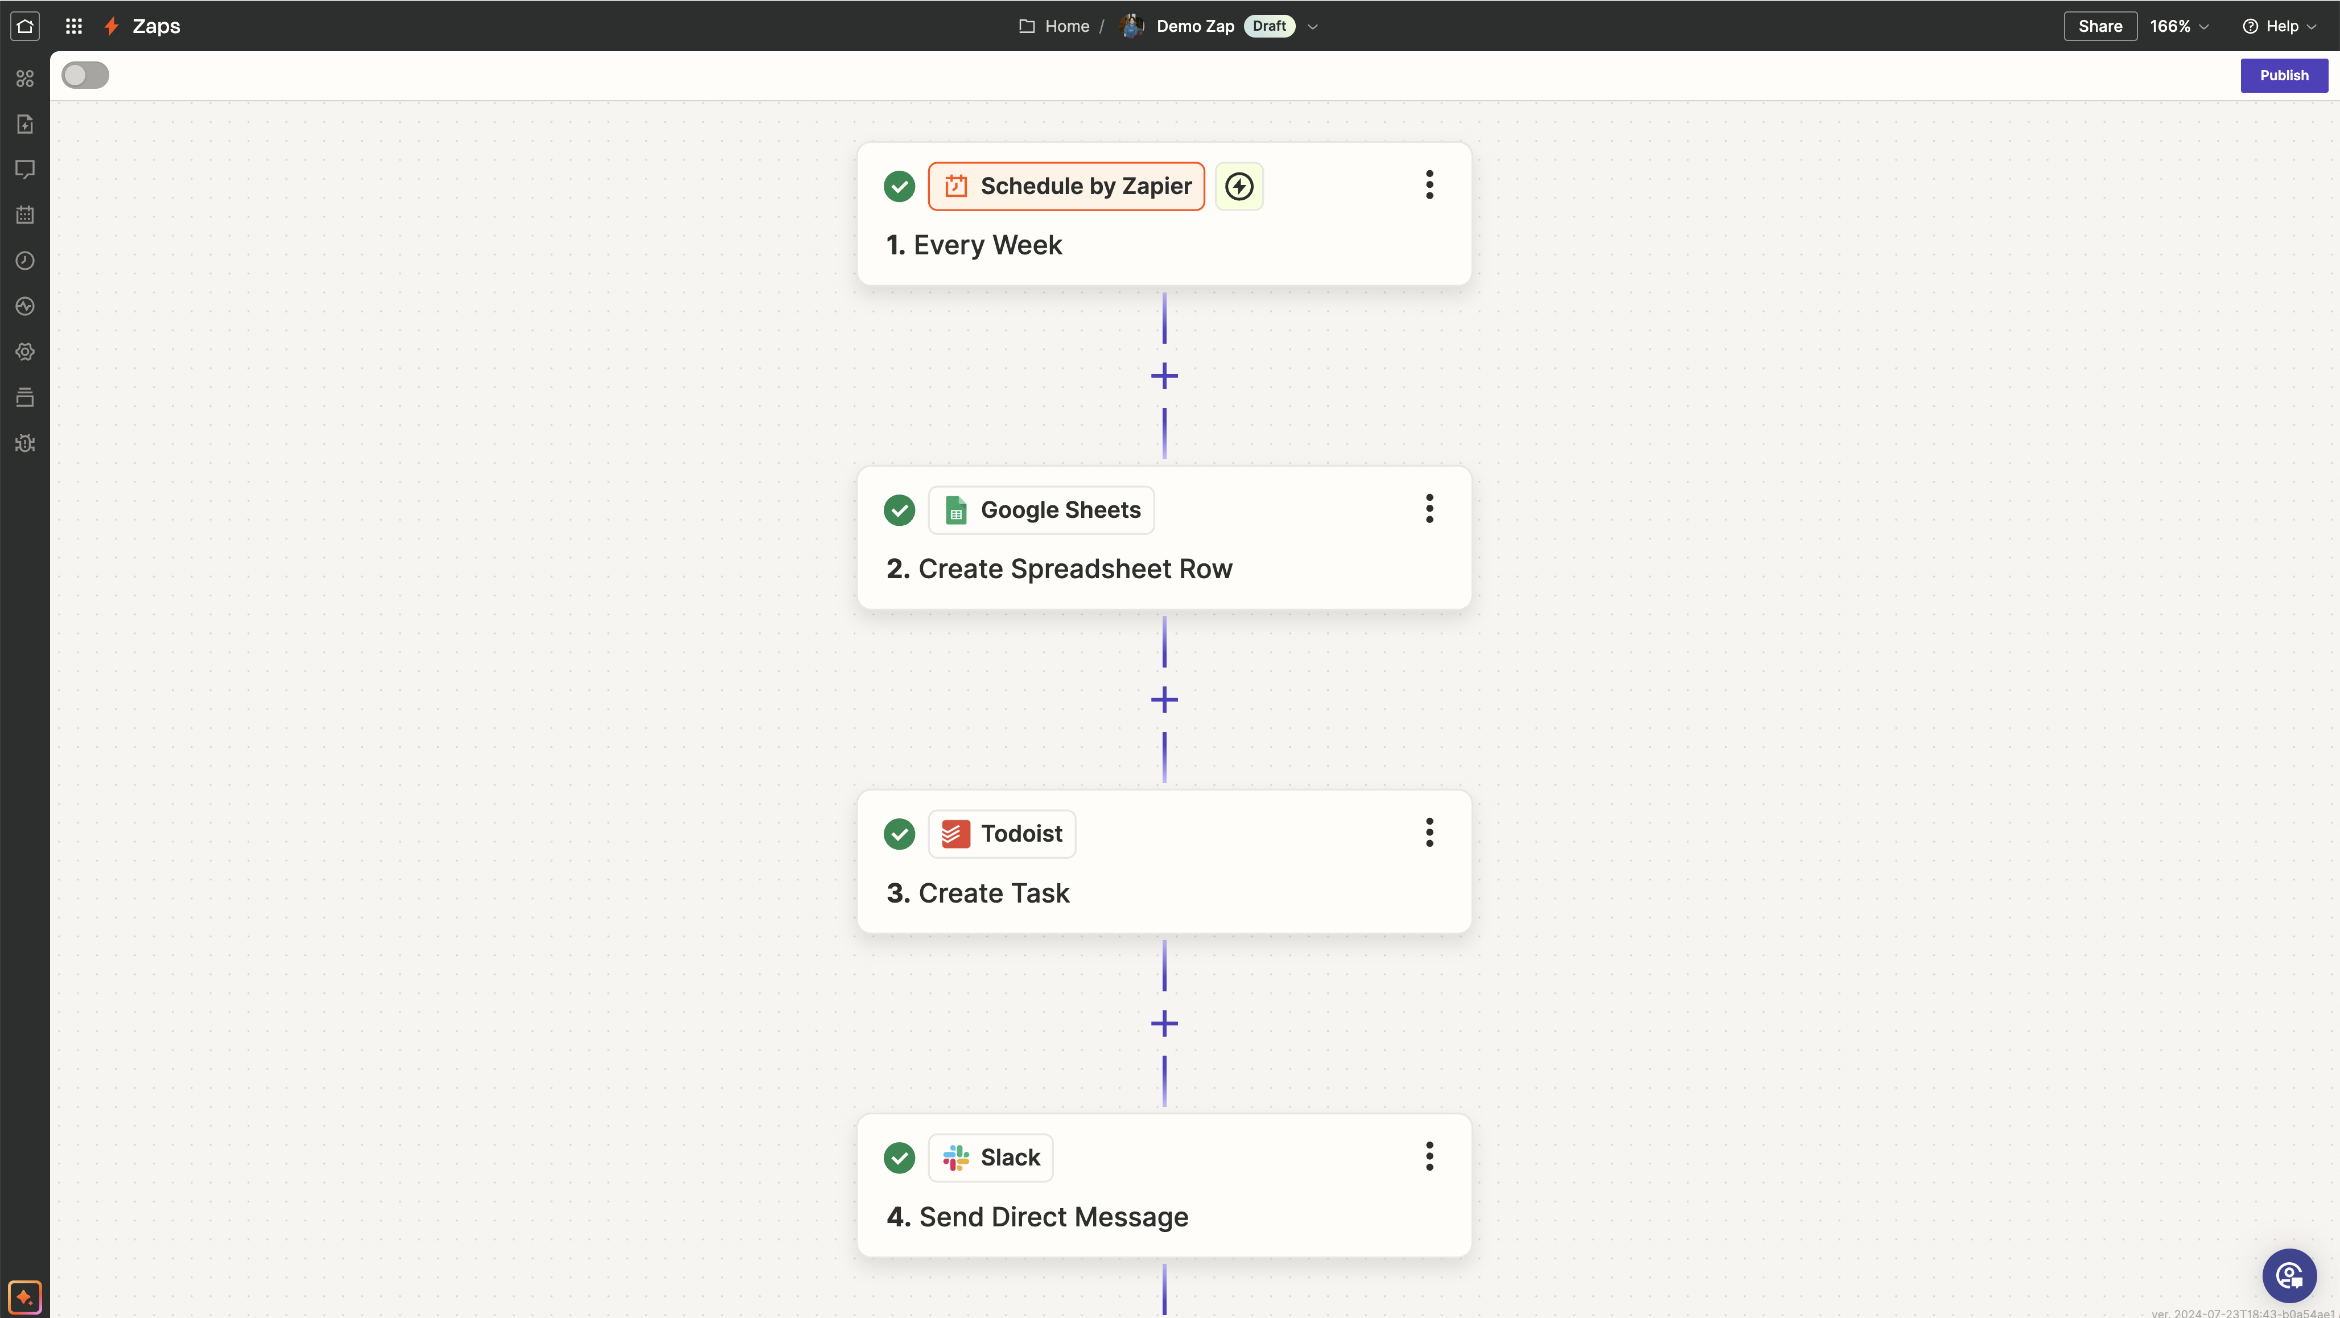Select the versions icon in the left sidebar
Viewport: 2340px width, 1318px height.
pyautogui.click(x=24, y=397)
